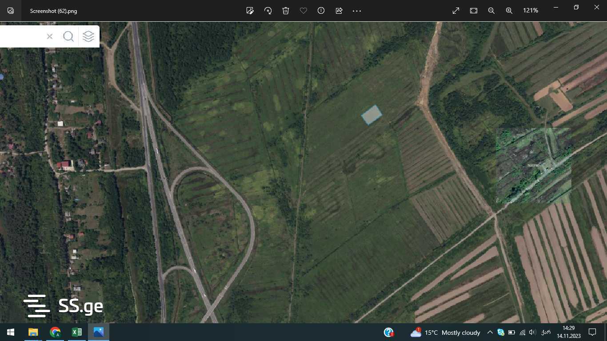The height and width of the screenshot is (341, 607).
Task: Click the map search magnifier icon
Action: [x=68, y=36]
